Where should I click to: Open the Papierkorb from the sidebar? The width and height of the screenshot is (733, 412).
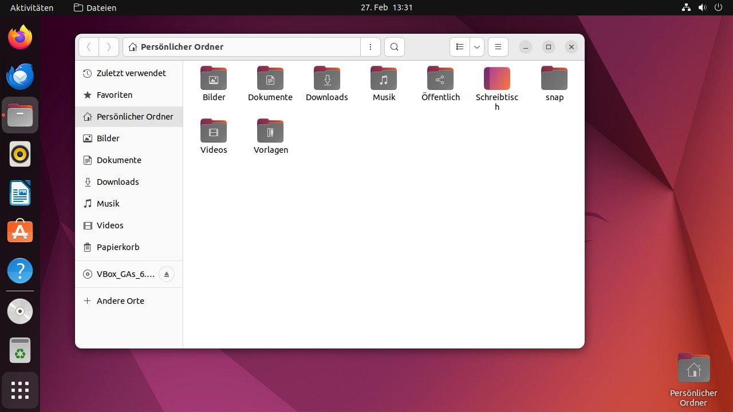117,247
